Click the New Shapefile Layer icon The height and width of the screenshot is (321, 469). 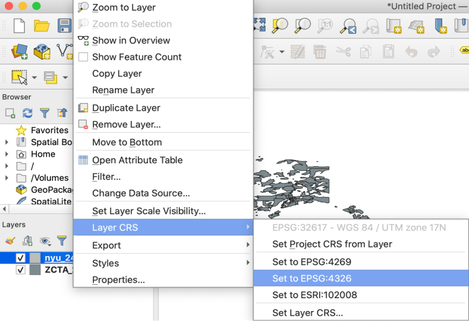(x=64, y=51)
